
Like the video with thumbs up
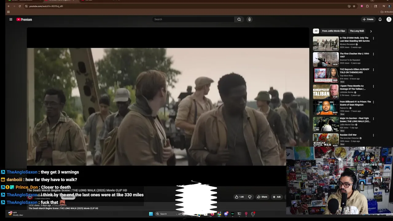(x=239, y=197)
